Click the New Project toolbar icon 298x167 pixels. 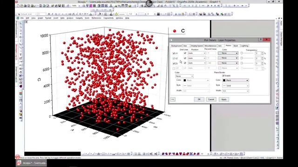click(x=19, y=6)
